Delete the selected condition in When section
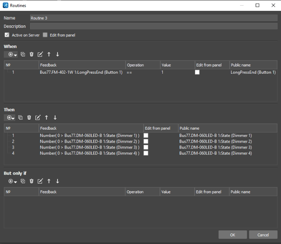The width and height of the screenshot is (281, 244). pos(31,54)
